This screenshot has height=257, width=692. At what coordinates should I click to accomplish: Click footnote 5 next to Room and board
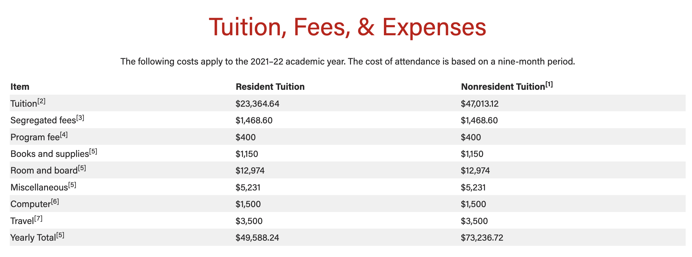pos(82,168)
